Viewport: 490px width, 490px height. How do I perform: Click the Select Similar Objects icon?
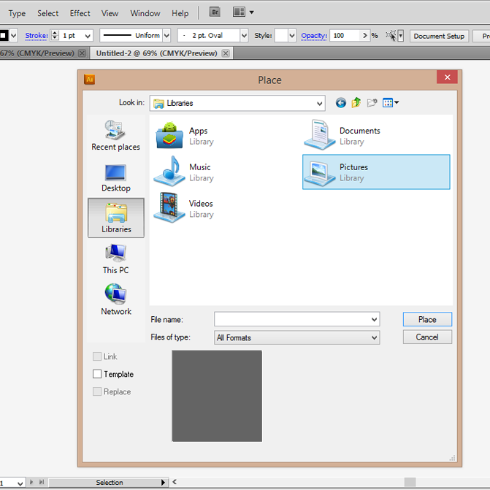click(x=391, y=35)
